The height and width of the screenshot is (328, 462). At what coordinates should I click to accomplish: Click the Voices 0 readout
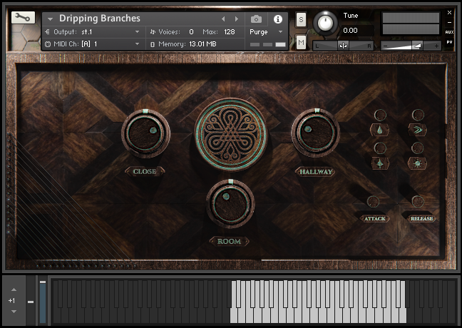point(191,32)
